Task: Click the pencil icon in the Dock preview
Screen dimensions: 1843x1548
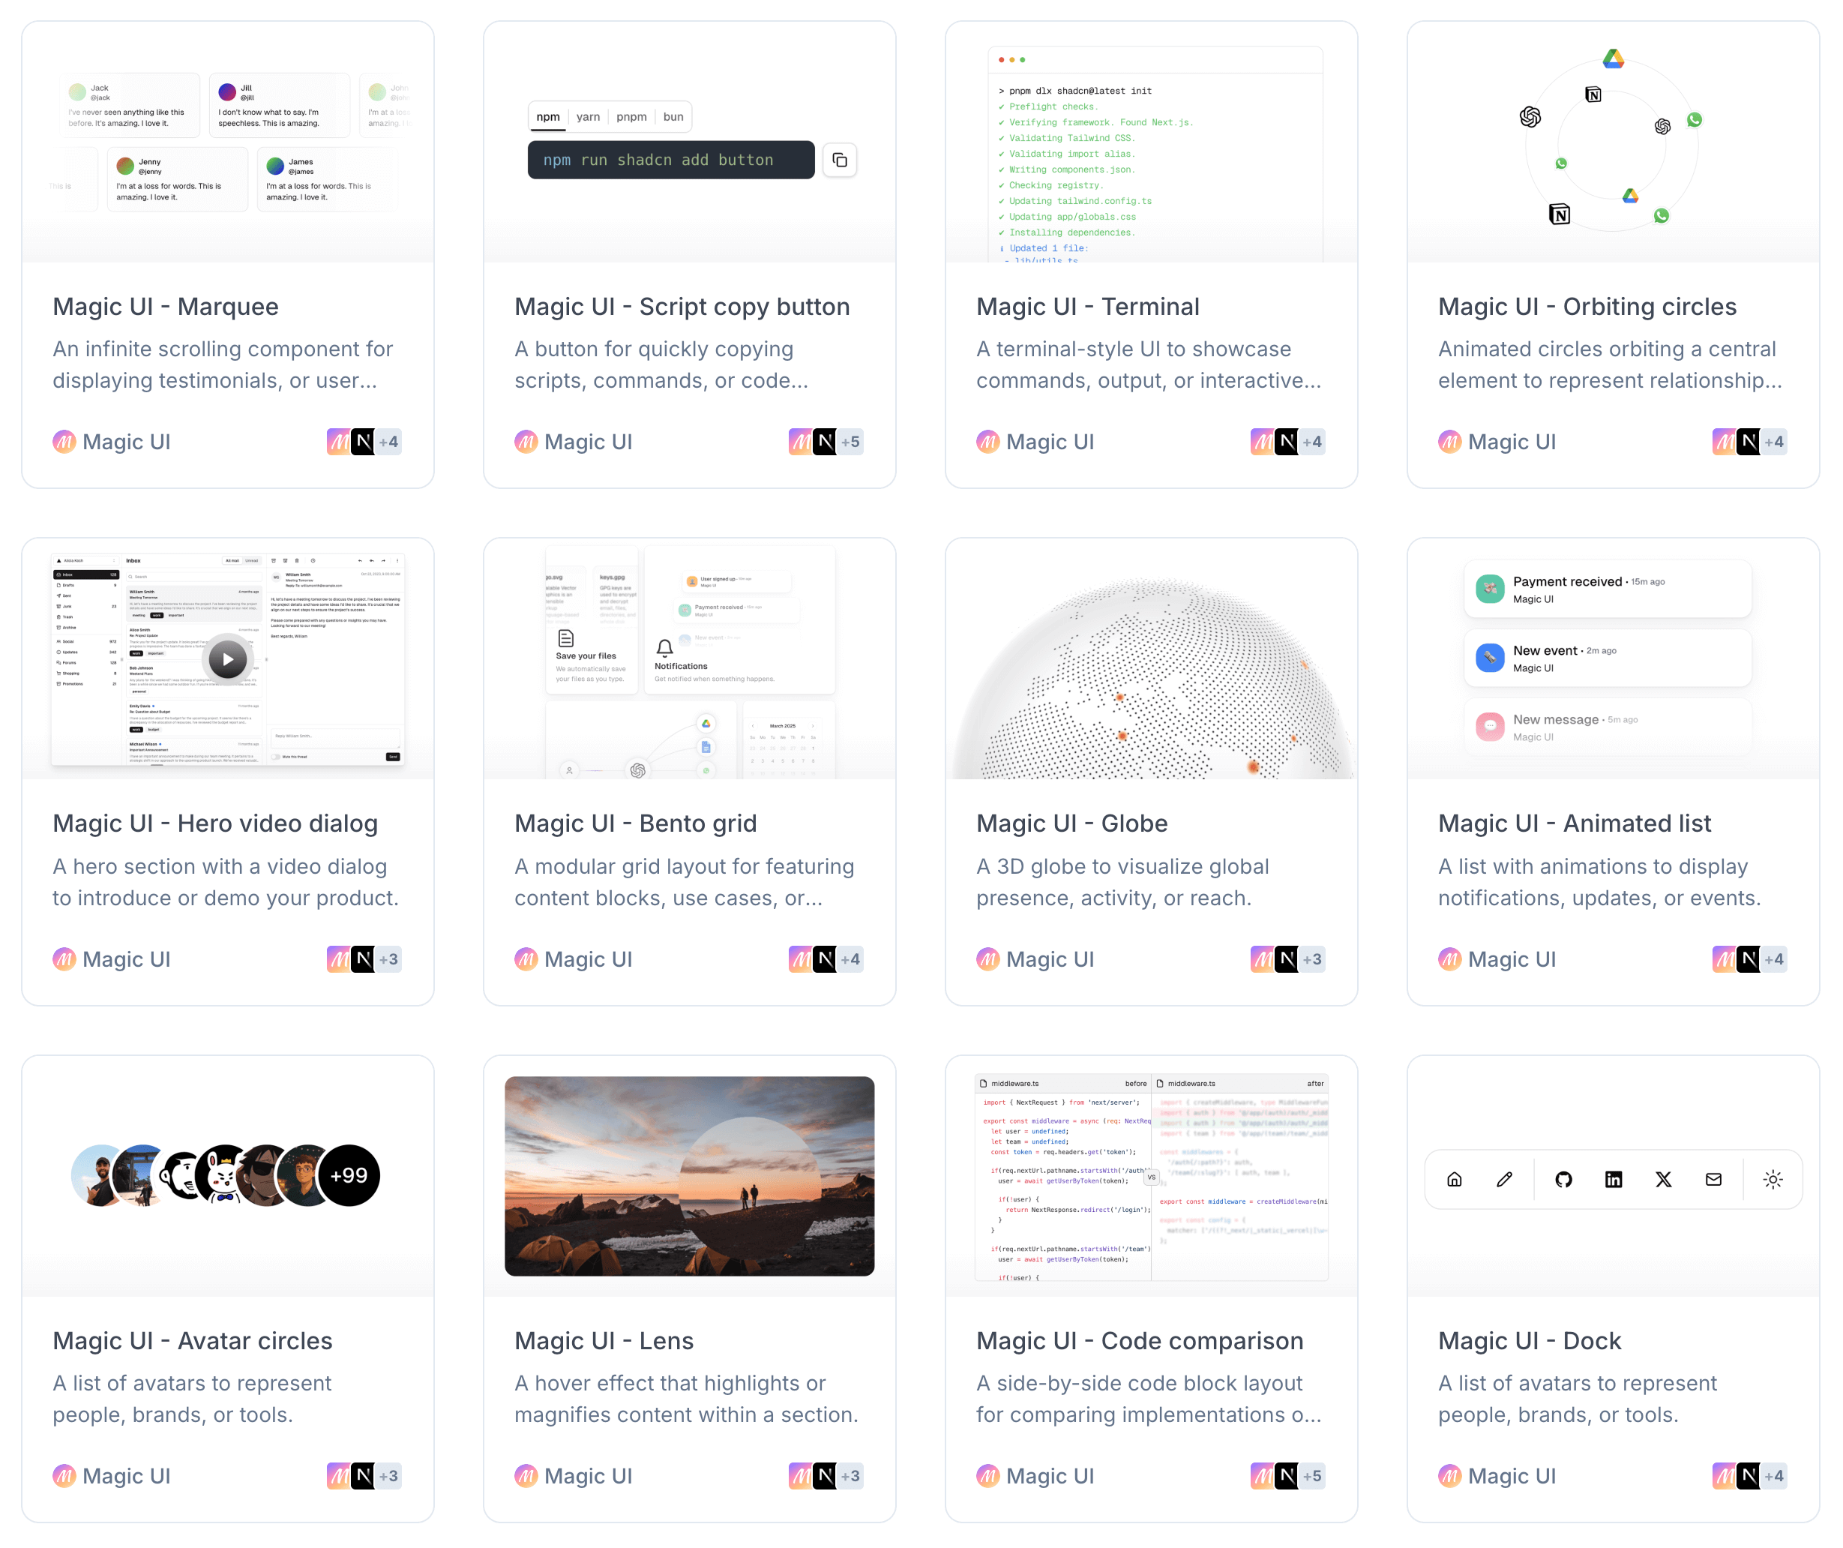Action: point(1504,1179)
